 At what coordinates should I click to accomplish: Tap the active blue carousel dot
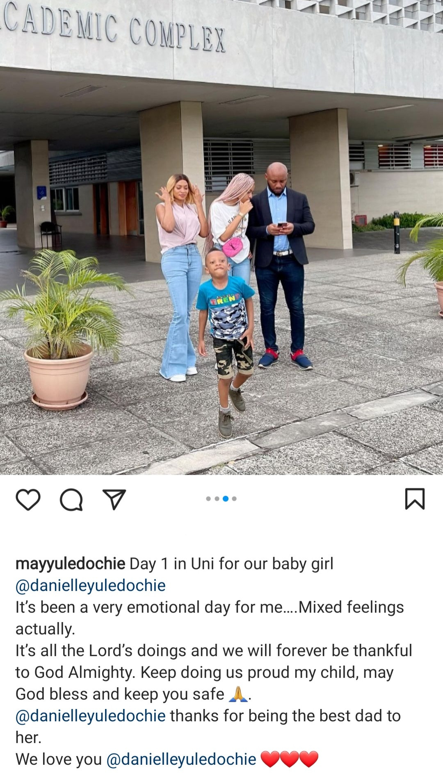click(226, 499)
